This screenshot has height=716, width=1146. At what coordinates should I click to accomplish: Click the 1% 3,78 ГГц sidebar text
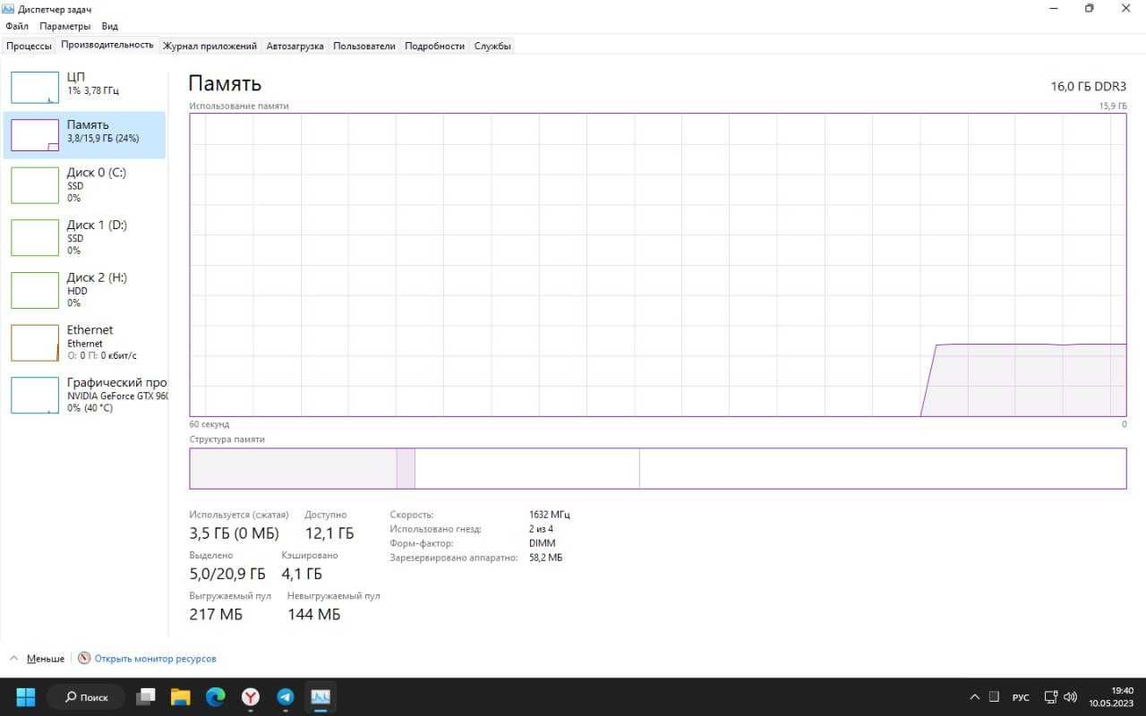93,91
